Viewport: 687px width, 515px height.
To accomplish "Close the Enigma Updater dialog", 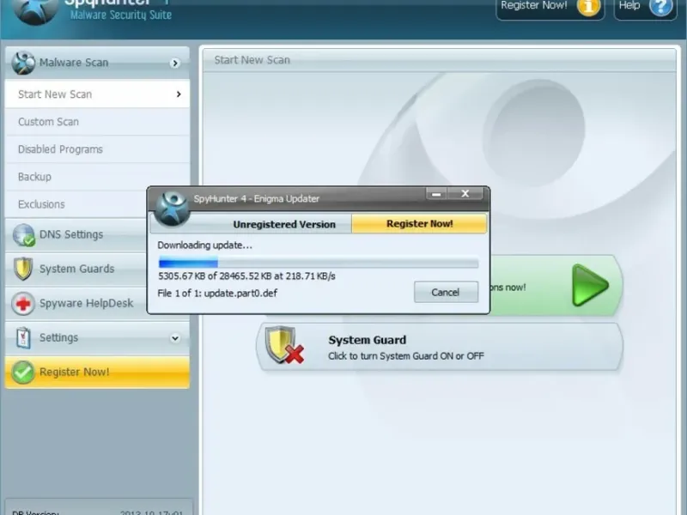I will click(x=465, y=194).
